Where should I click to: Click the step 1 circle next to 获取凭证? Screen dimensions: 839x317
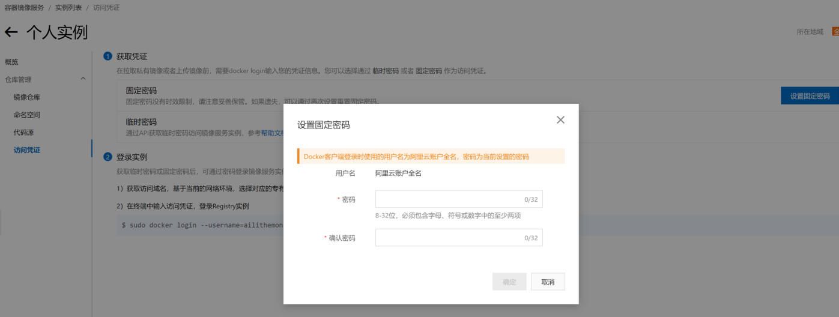click(x=108, y=56)
